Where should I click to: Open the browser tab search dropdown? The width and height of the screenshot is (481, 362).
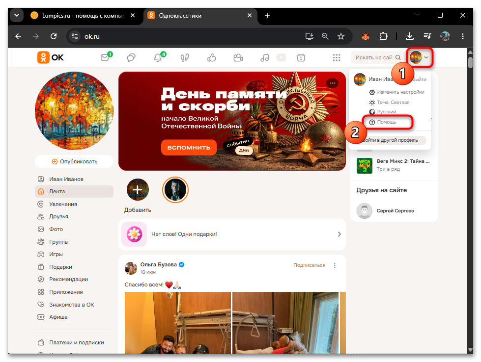click(17, 15)
